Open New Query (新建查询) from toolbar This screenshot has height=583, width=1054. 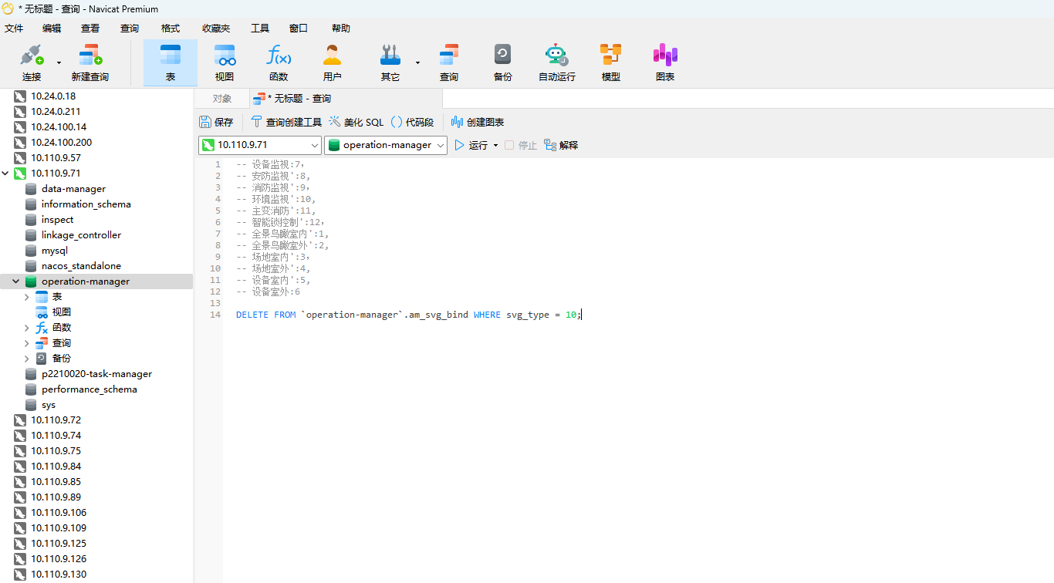coord(90,62)
